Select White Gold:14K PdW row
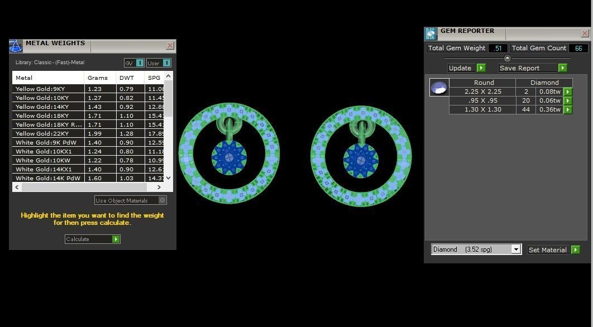The image size is (593, 327). point(89,178)
